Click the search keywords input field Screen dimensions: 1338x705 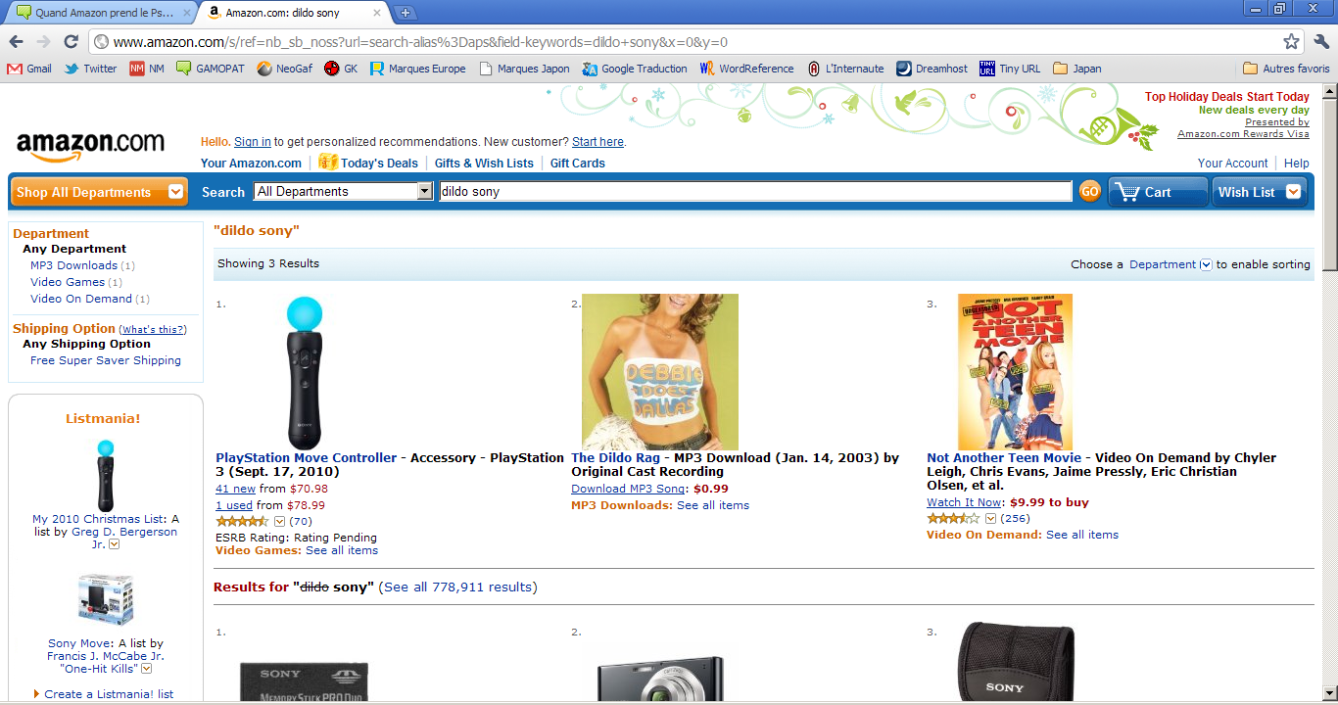(x=755, y=191)
